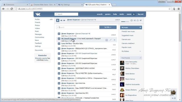Play '200 000 Свидетелей Борисова' track
The image size is (182, 102).
[x=59, y=59]
